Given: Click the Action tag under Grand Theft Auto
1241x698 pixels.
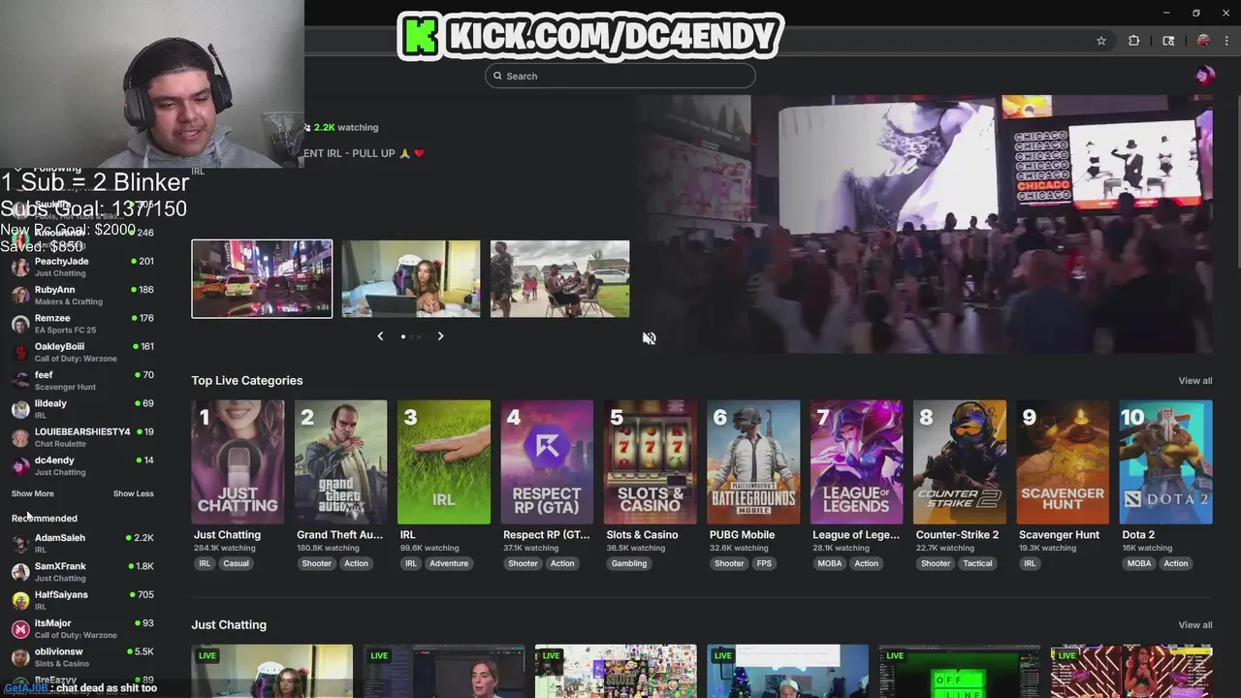Looking at the screenshot, I should (356, 563).
